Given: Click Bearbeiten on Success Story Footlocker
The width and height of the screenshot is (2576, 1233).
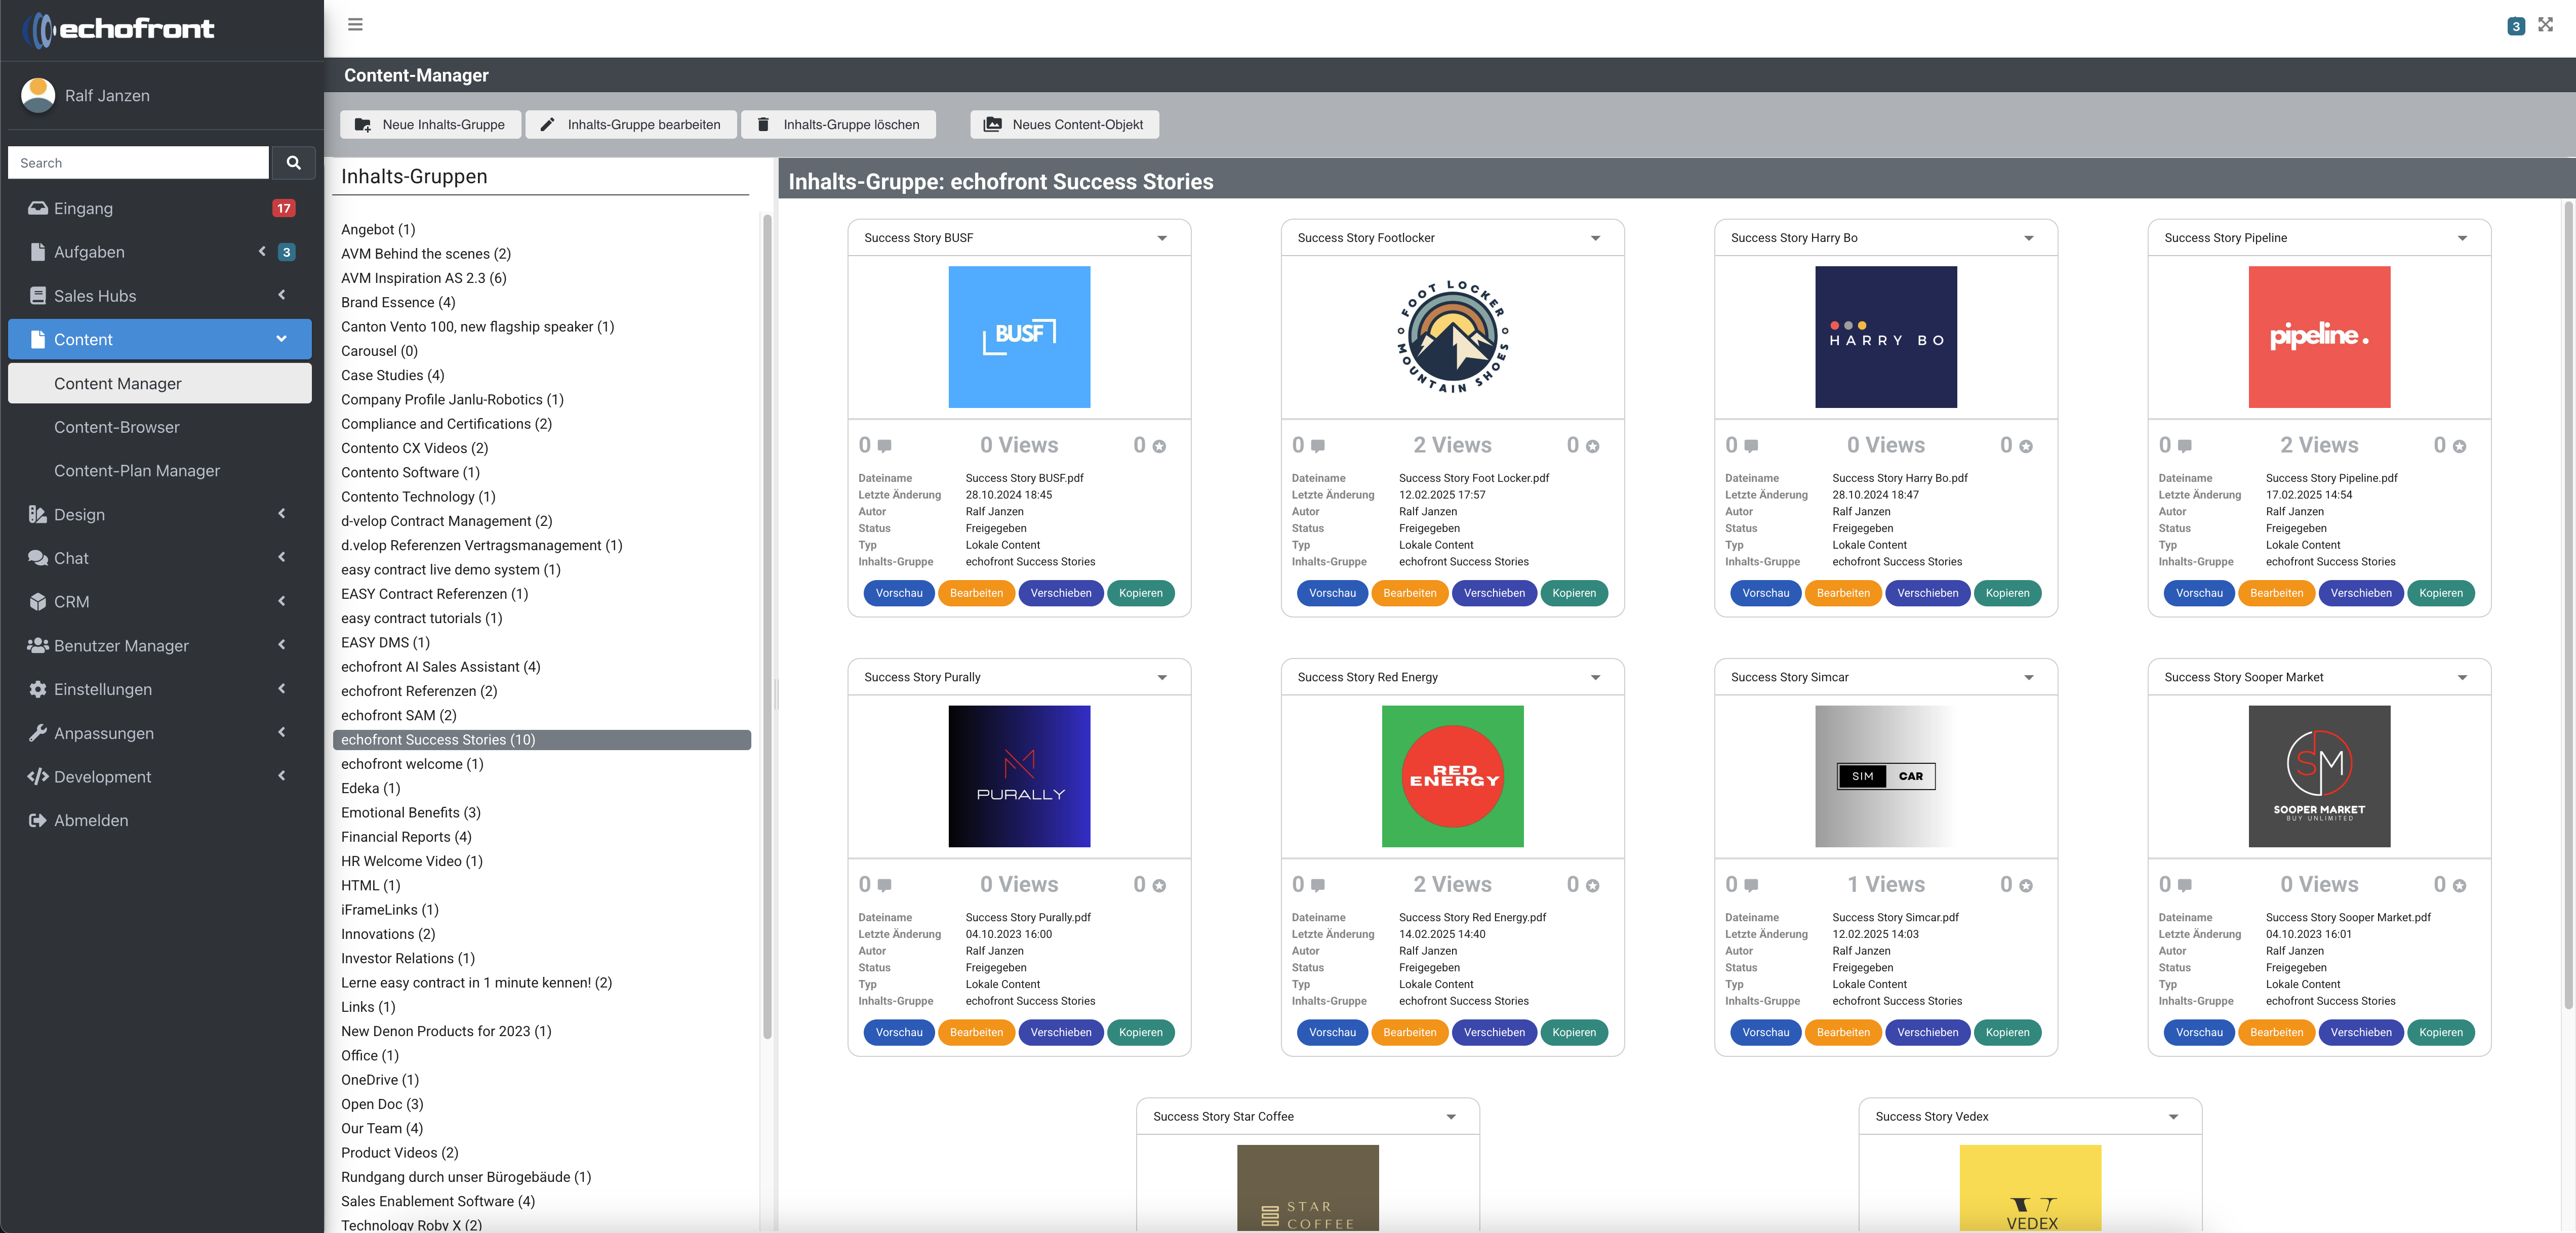Looking at the screenshot, I should (x=1410, y=593).
